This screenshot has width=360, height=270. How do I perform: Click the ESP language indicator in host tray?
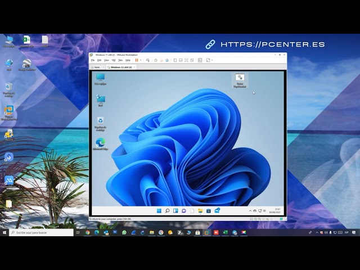[346, 232]
